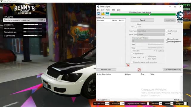Click the green scan progress bar
The image size is (191, 107).
click(143, 15)
